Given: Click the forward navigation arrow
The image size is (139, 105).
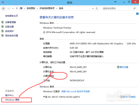Looking at the screenshot, I should point(9,9).
